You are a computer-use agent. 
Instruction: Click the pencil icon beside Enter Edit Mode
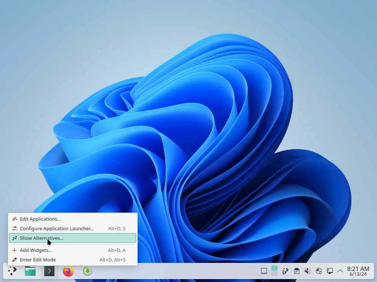[x=14, y=260]
